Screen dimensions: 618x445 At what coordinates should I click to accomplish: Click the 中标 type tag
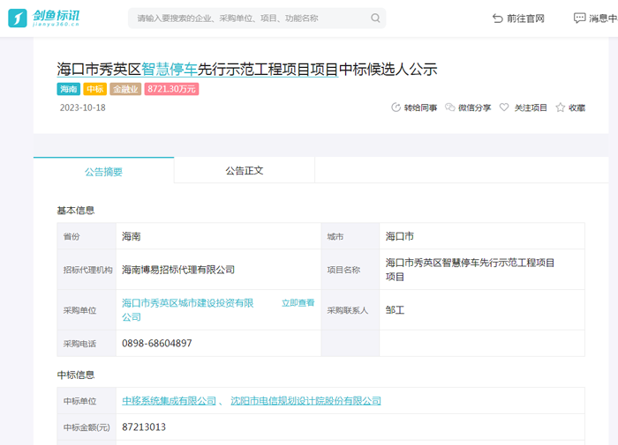pyautogui.click(x=95, y=89)
